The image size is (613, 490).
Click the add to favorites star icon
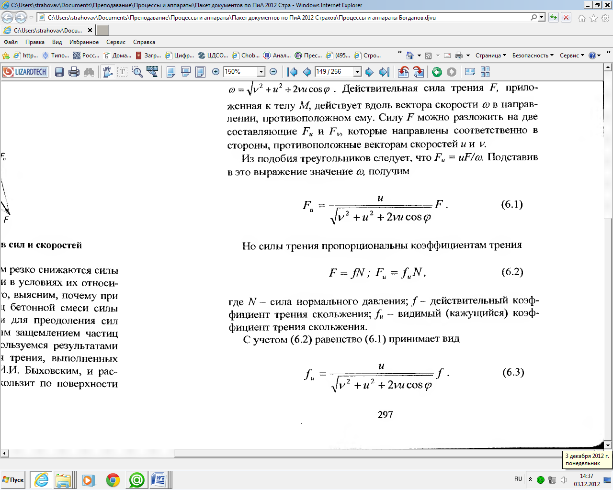(x=6, y=56)
